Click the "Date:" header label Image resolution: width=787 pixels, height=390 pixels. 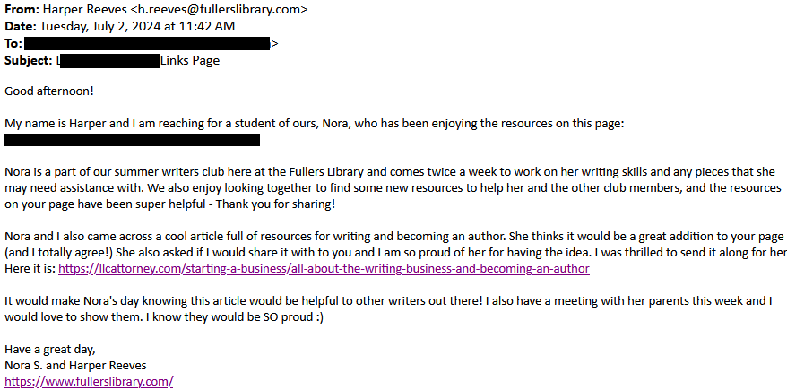click(21, 27)
